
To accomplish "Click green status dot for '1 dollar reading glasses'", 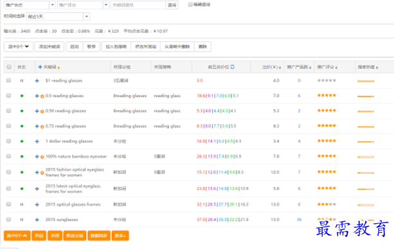I will pos(22,142).
